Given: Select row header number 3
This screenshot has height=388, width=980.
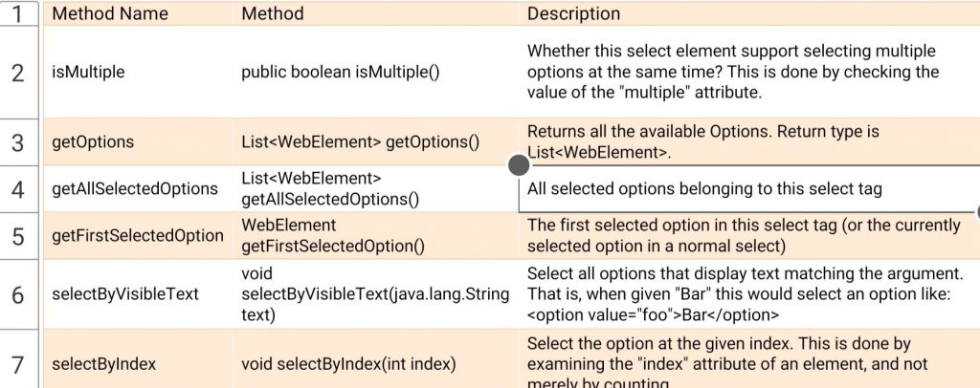Looking at the screenshot, I should click(x=19, y=142).
